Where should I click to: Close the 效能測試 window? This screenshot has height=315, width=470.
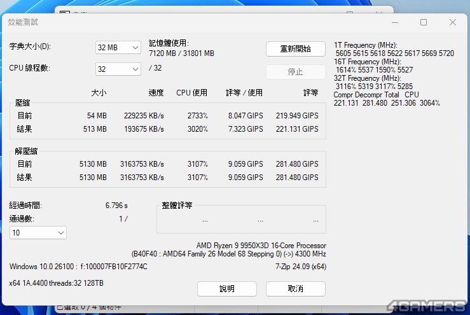[453, 22]
